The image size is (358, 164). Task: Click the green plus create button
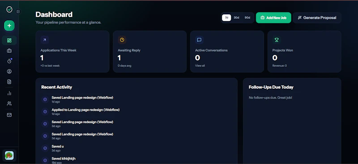tap(9, 26)
